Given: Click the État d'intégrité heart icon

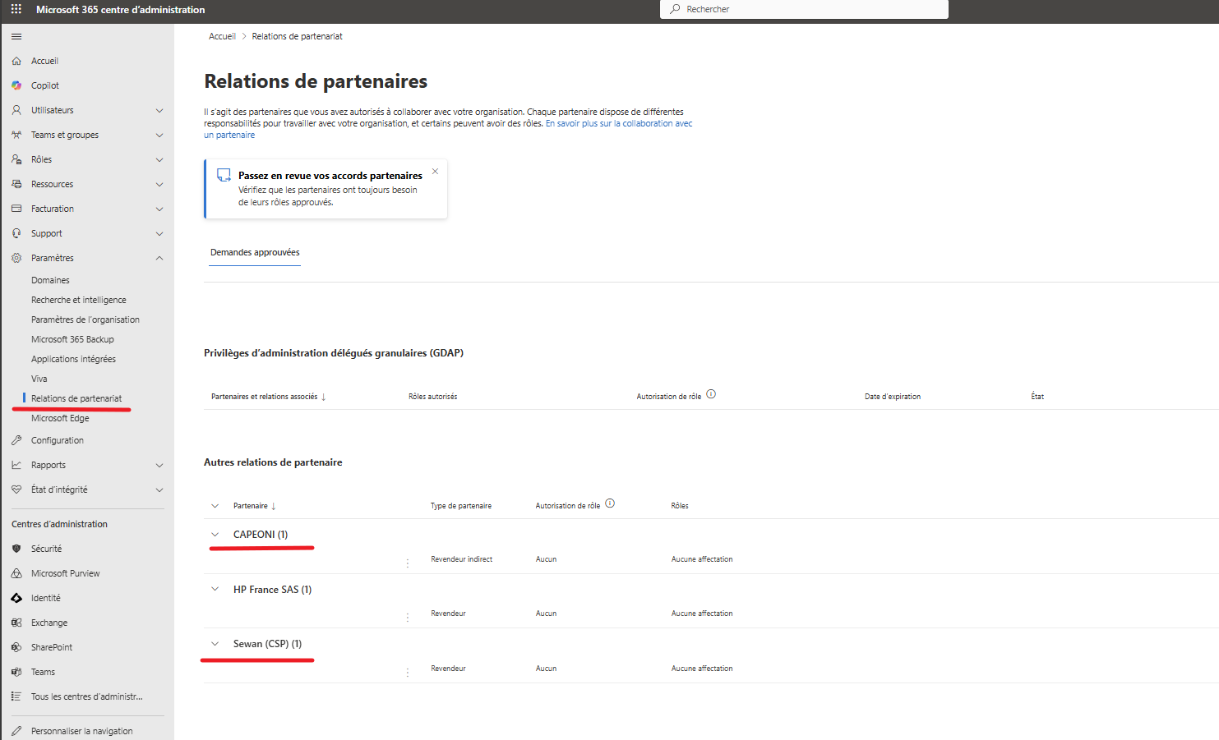Looking at the screenshot, I should tap(16, 490).
